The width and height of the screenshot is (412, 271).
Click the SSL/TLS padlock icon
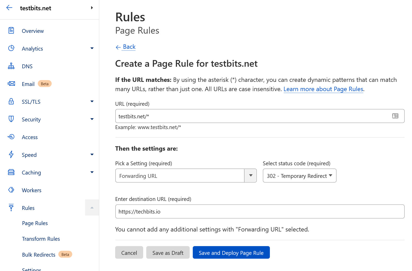click(x=11, y=101)
